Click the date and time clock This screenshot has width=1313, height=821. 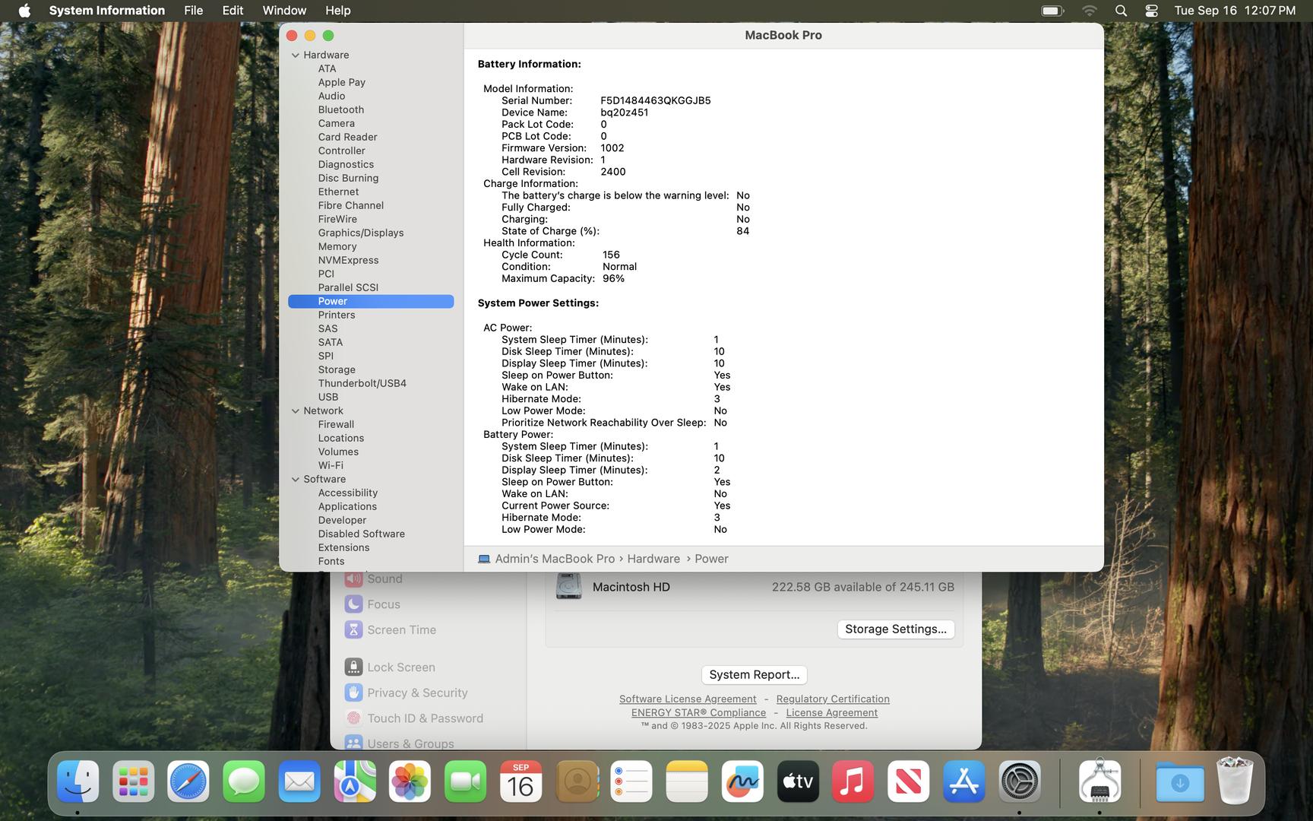[1235, 11]
